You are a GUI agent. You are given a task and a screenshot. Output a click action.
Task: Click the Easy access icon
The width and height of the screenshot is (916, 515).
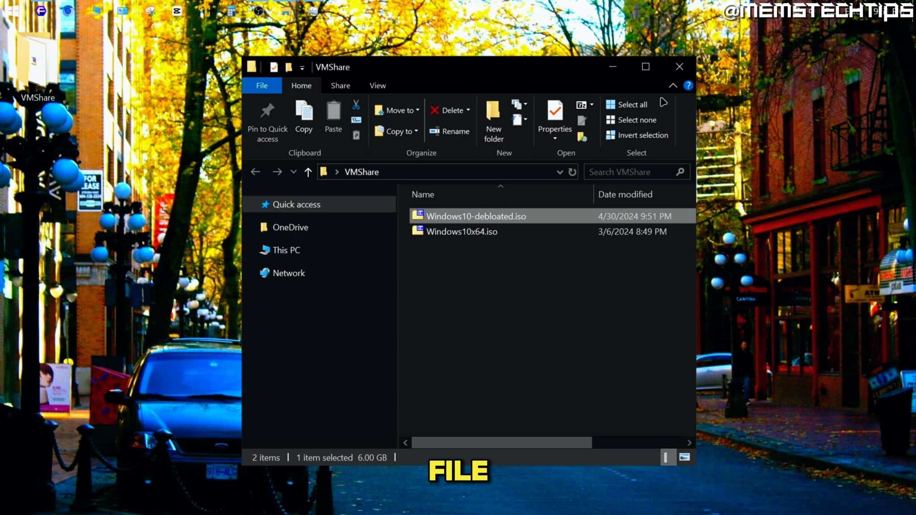[x=517, y=120]
